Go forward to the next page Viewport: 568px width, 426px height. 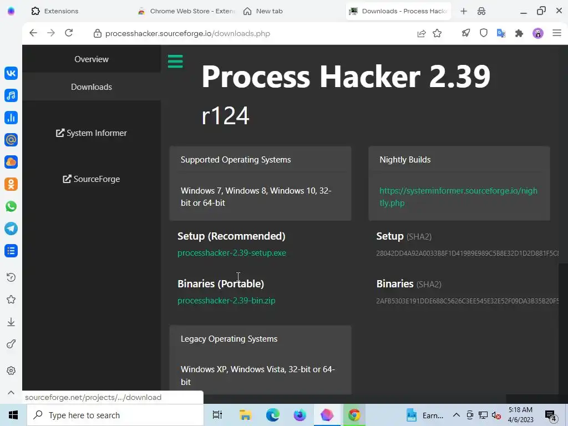tap(50, 33)
